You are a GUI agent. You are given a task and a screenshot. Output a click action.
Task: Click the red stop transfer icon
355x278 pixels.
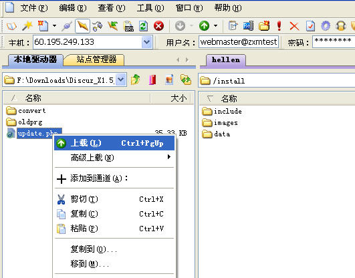(158, 26)
